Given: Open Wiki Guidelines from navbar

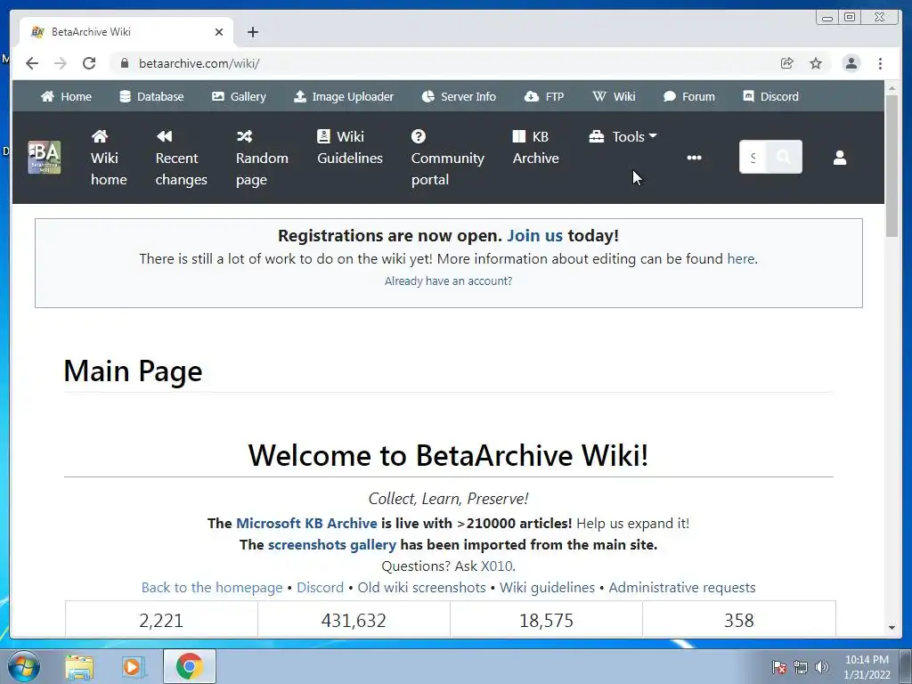Looking at the screenshot, I should point(349,147).
